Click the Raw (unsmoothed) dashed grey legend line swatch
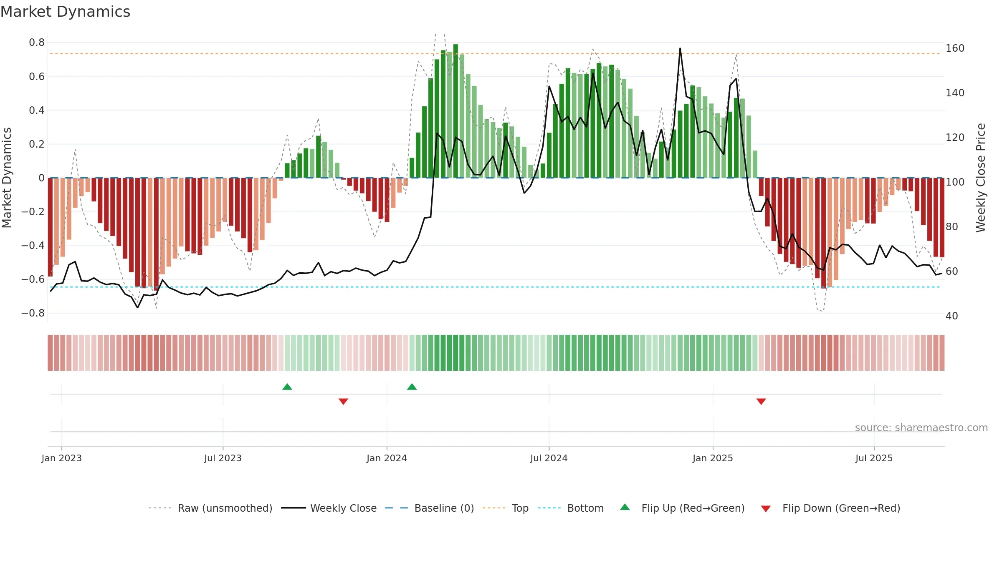The image size is (1002, 563). [x=160, y=508]
